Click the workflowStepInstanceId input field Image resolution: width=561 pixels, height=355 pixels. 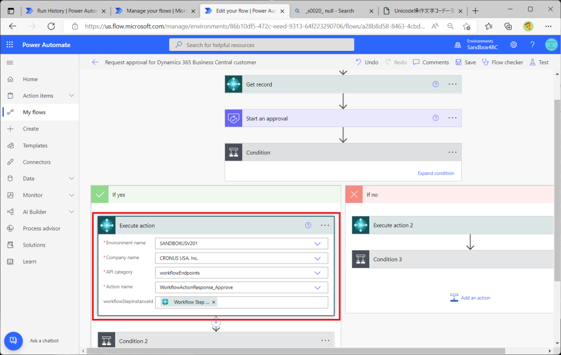click(x=242, y=302)
